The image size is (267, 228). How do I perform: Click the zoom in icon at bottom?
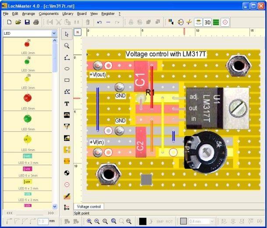coord(89,221)
